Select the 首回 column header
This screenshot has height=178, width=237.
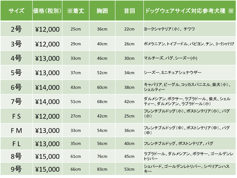[x=129, y=10]
